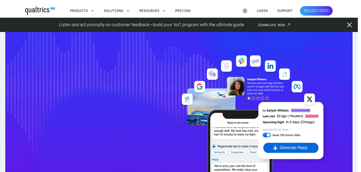Expand the Resources menu chevron

click(164, 11)
